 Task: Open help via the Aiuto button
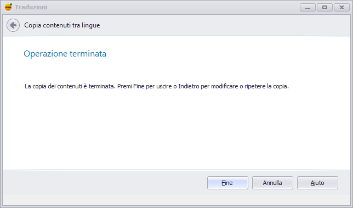(317, 183)
